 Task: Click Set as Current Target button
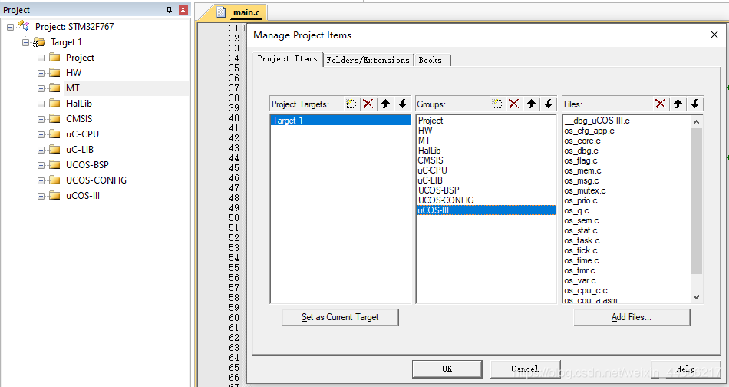(x=340, y=317)
